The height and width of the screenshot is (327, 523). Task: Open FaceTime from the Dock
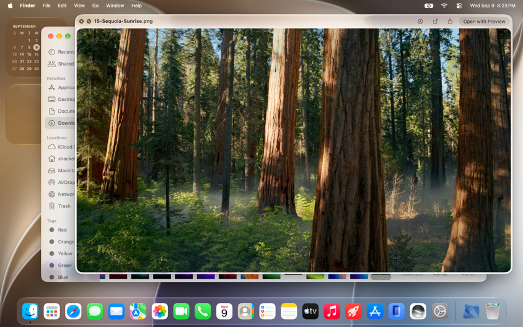point(181,312)
